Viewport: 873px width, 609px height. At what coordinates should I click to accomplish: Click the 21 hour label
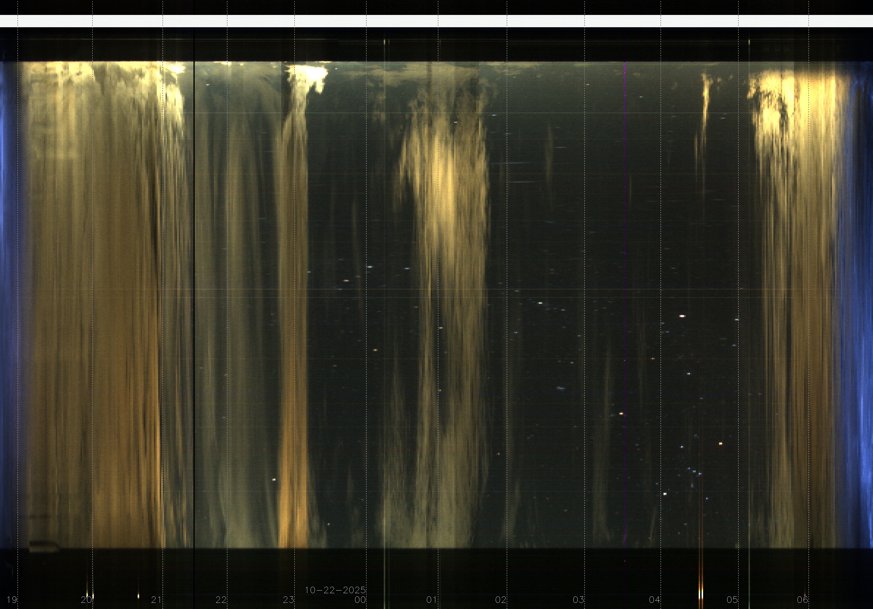point(156,600)
